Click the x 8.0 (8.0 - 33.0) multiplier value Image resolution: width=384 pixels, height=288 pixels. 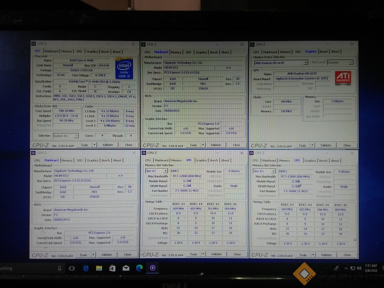[66, 116]
